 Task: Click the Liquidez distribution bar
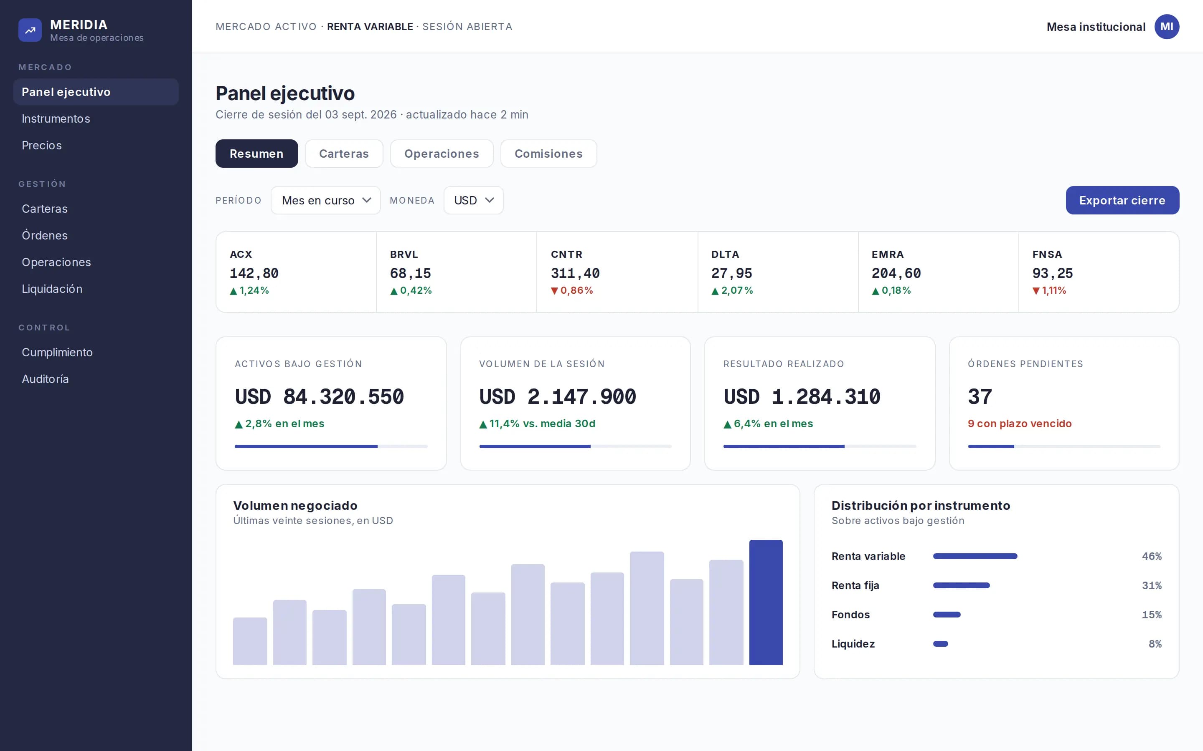941,644
